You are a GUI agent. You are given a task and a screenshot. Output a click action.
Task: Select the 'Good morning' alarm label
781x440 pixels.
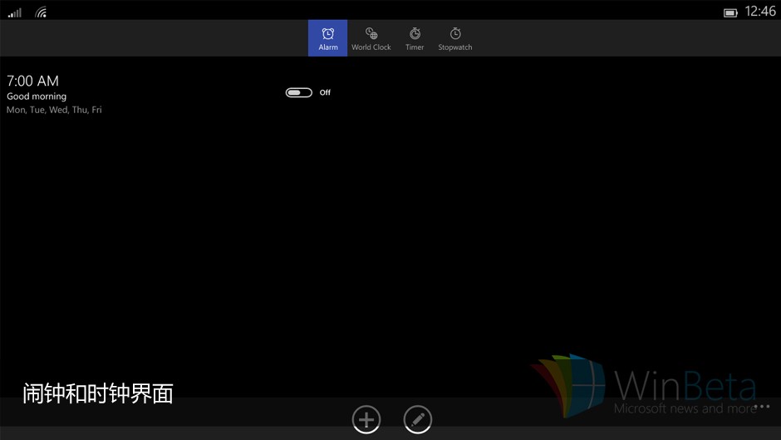coord(37,96)
